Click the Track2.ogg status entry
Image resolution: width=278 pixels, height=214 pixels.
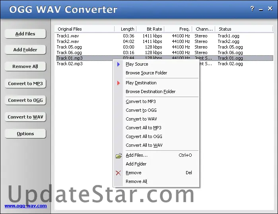click(x=228, y=41)
